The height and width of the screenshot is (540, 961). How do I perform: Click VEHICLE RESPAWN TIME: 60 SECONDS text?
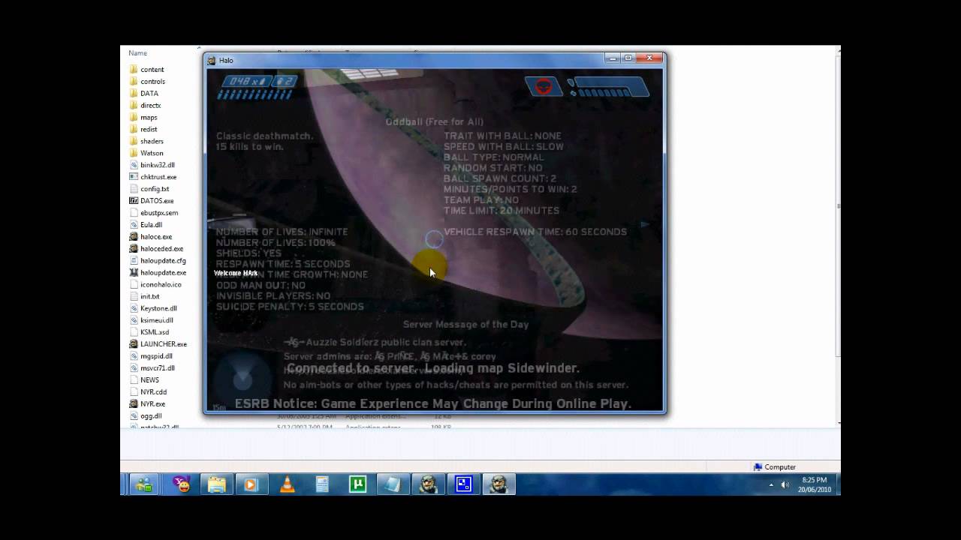pyautogui.click(x=535, y=232)
